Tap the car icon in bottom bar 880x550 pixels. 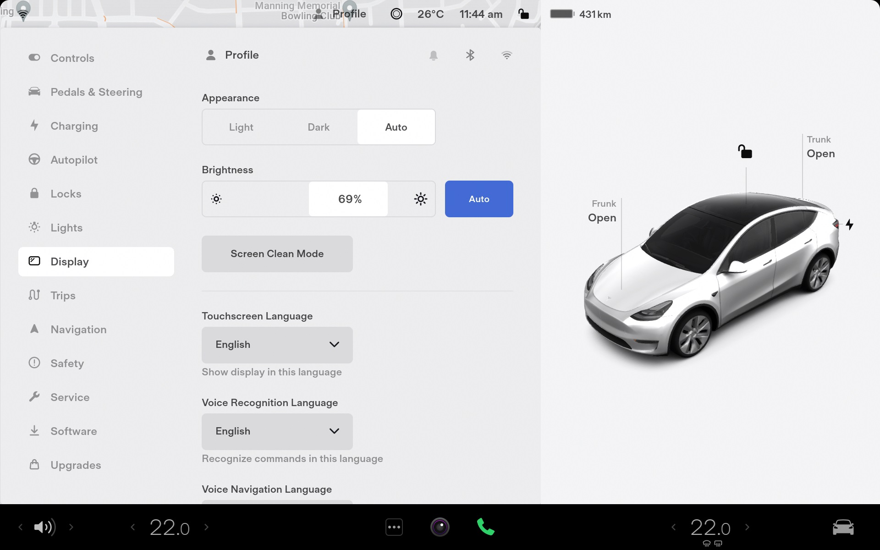pyautogui.click(x=843, y=527)
